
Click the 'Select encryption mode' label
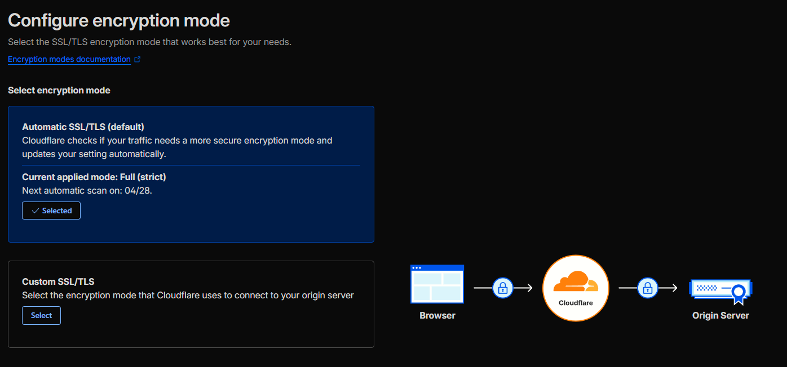click(x=59, y=90)
